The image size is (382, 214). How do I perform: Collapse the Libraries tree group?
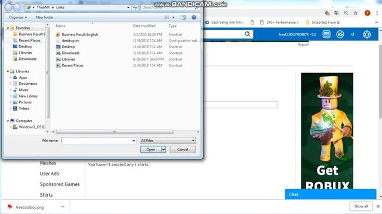click(8, 71)
